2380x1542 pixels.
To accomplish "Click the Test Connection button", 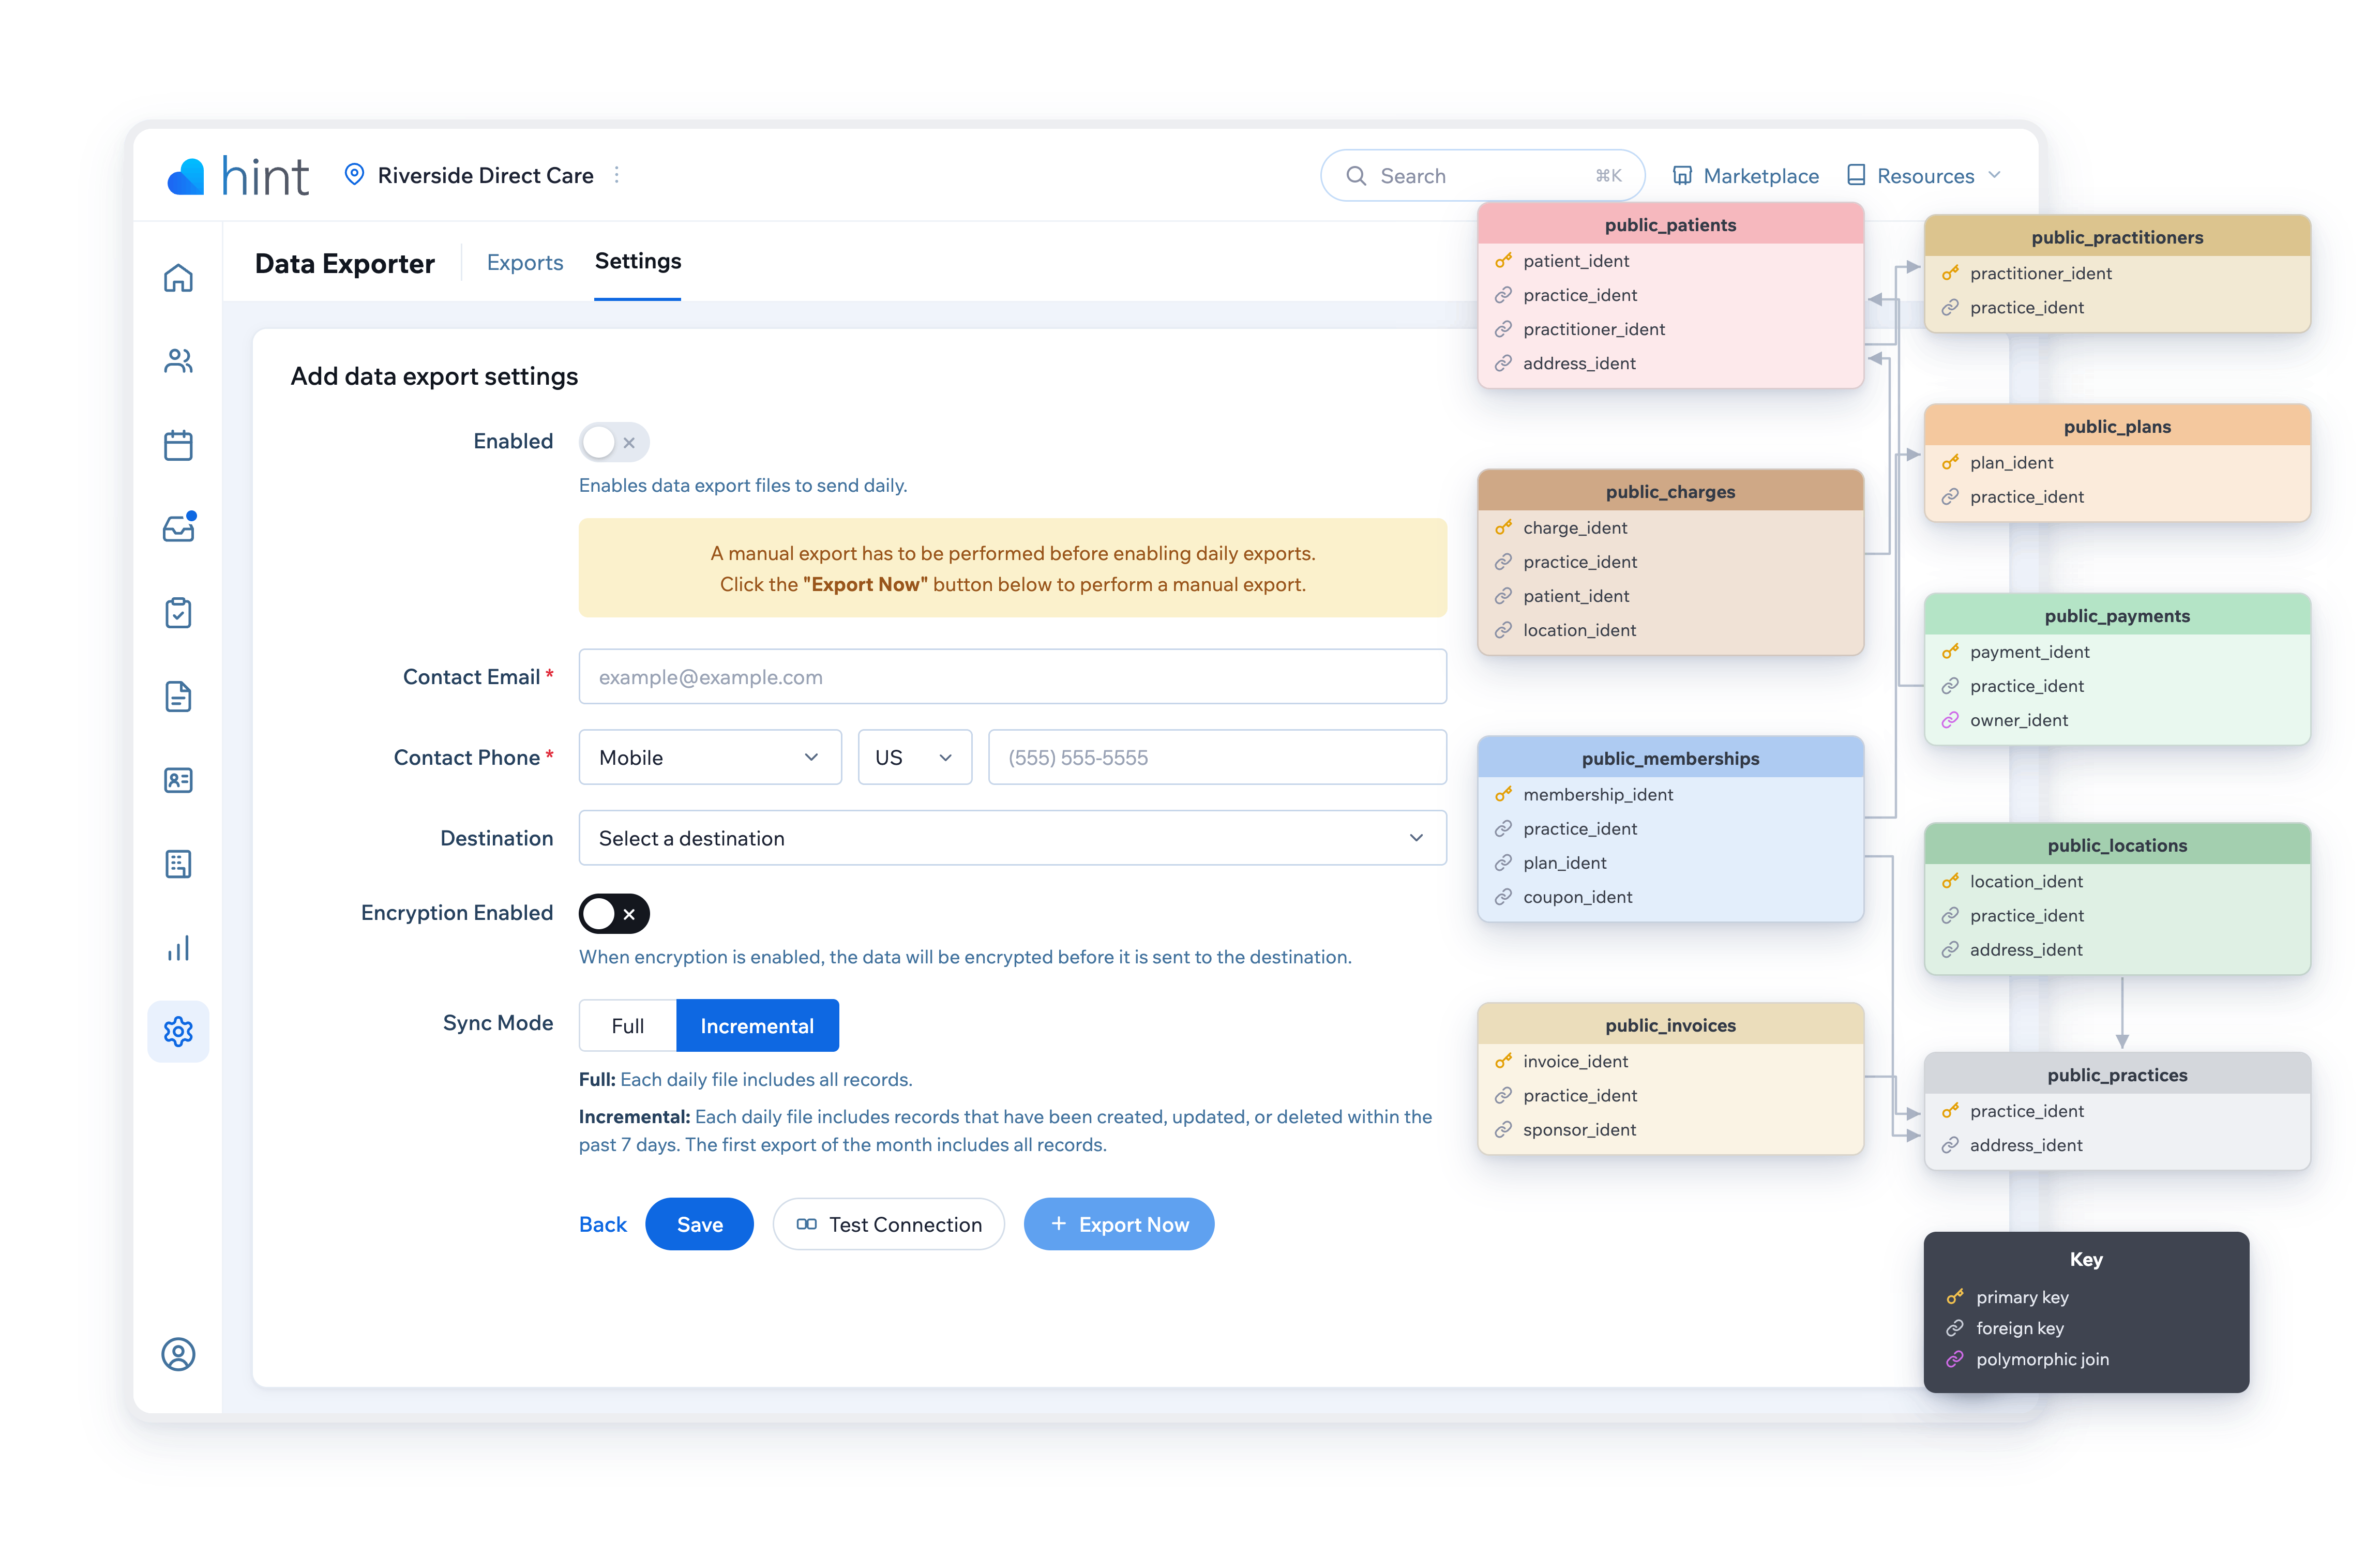I will (x=888, y=1224).
